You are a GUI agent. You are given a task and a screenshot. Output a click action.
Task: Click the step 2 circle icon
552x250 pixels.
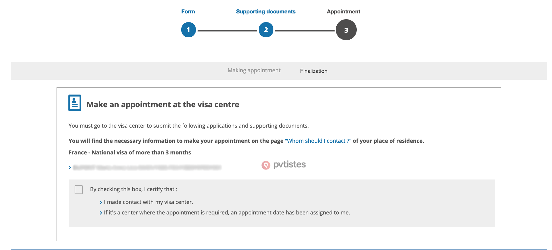coord(266,30)
